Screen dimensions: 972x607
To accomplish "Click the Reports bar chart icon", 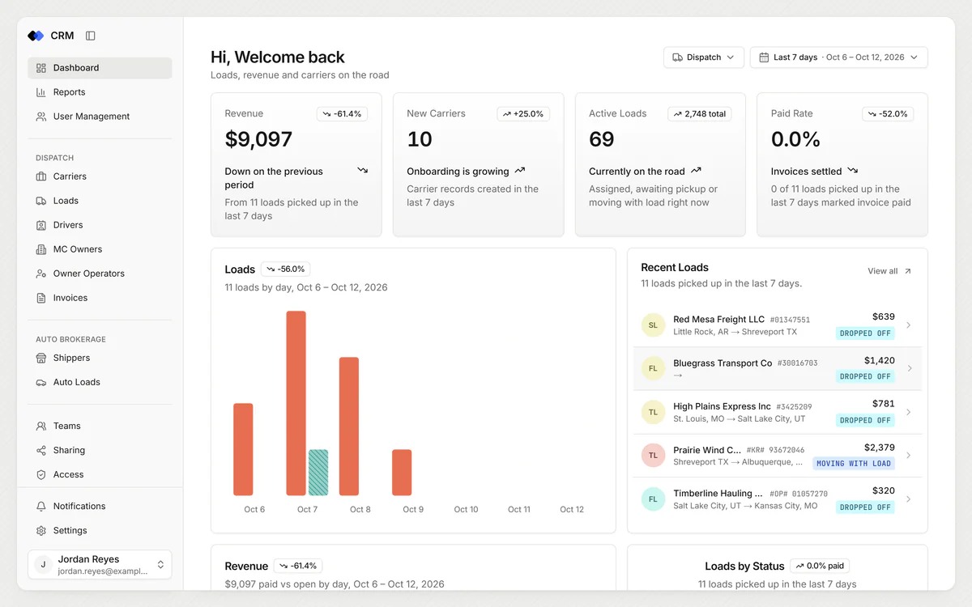I will 41,92.
